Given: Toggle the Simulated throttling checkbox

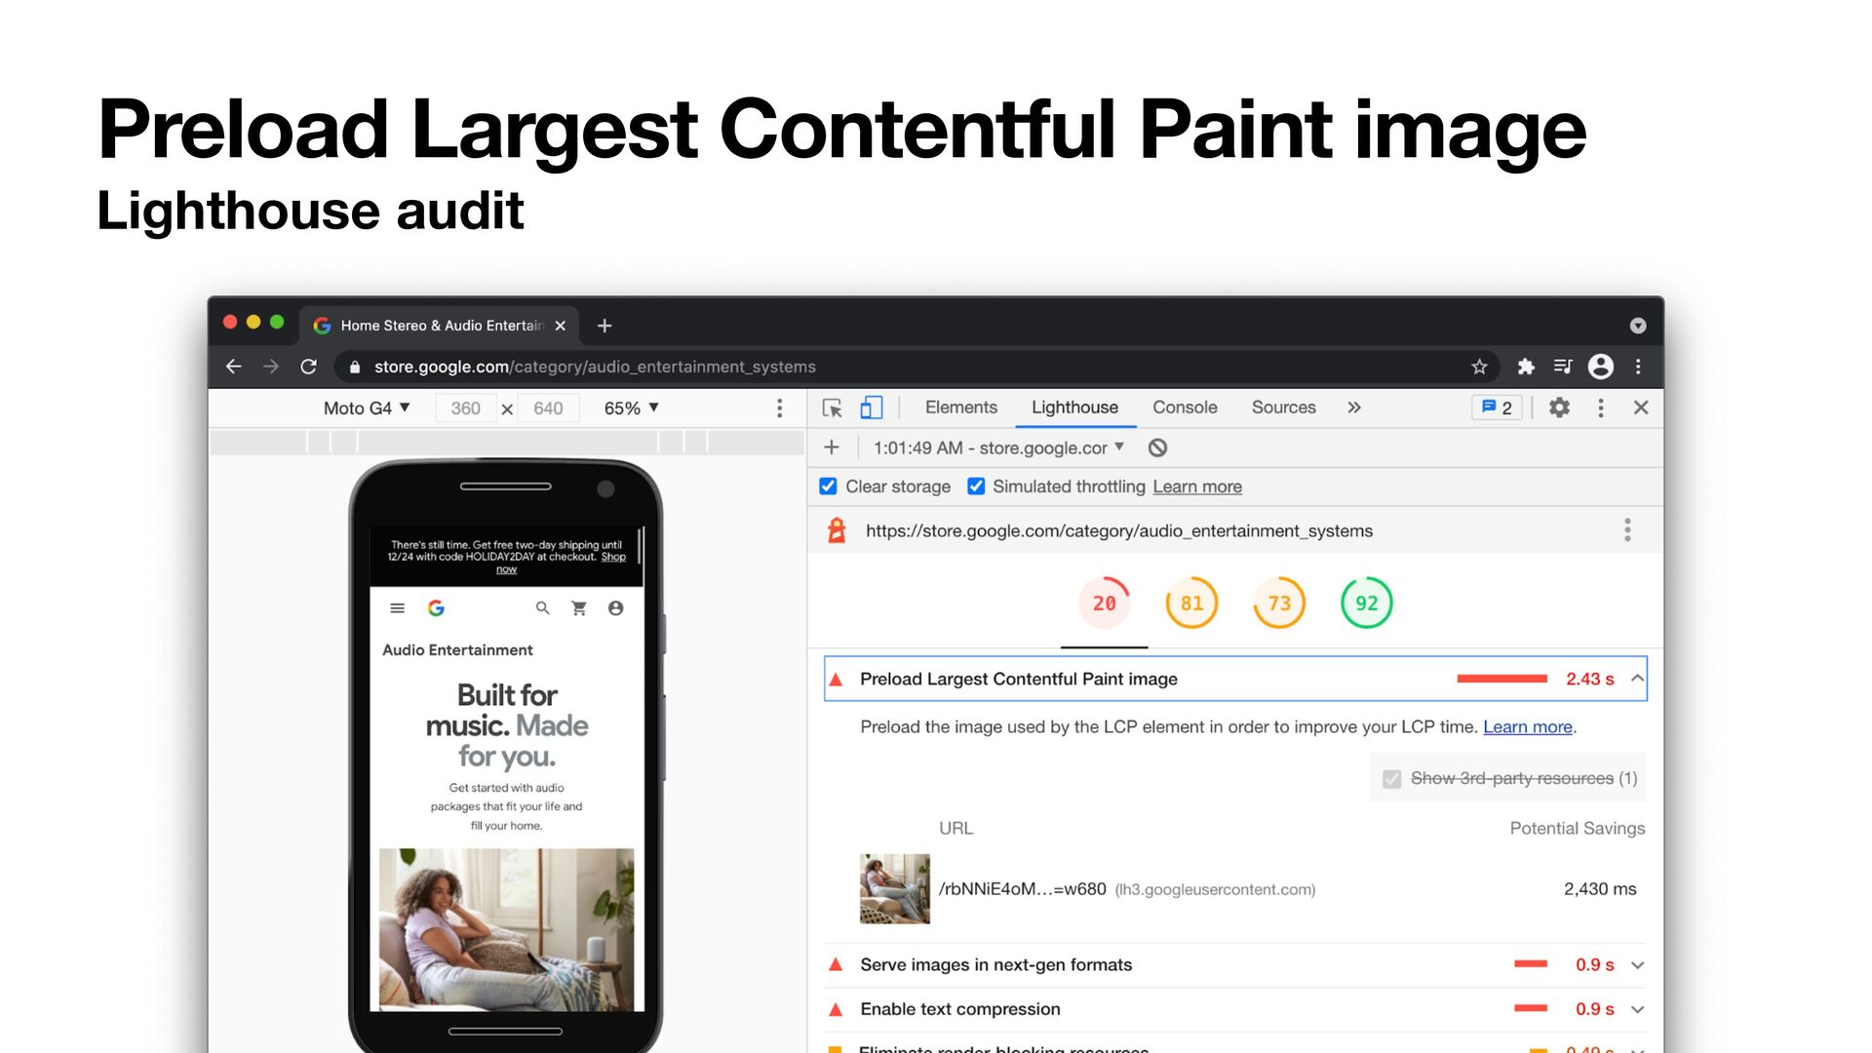Looking at the screenshot, I should pyautogui.click(x=976, y=487).
